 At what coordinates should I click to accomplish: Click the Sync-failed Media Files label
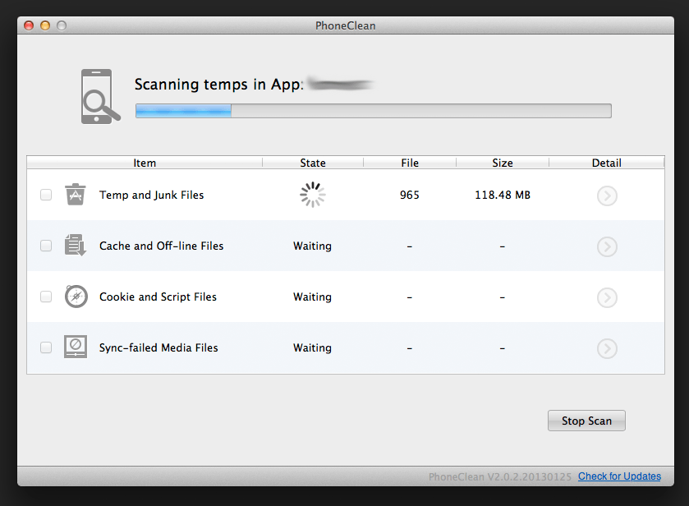[x=158, y=347]
